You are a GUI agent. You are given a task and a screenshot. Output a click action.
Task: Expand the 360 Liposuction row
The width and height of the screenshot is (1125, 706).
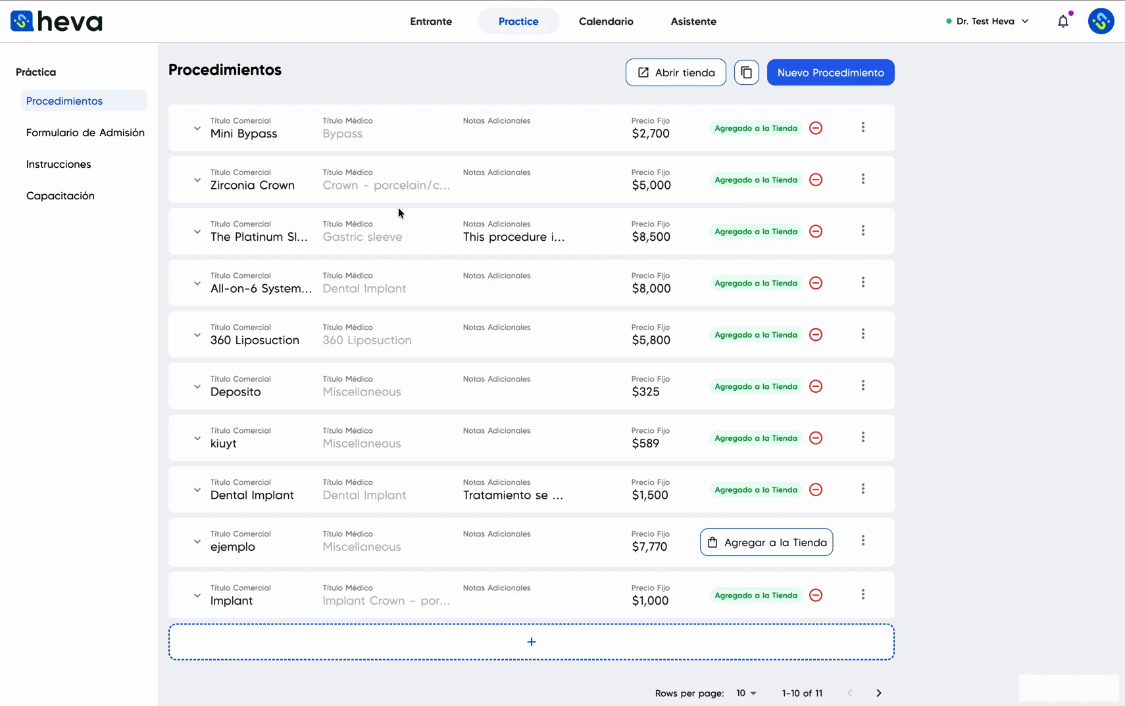pos(197,335)
